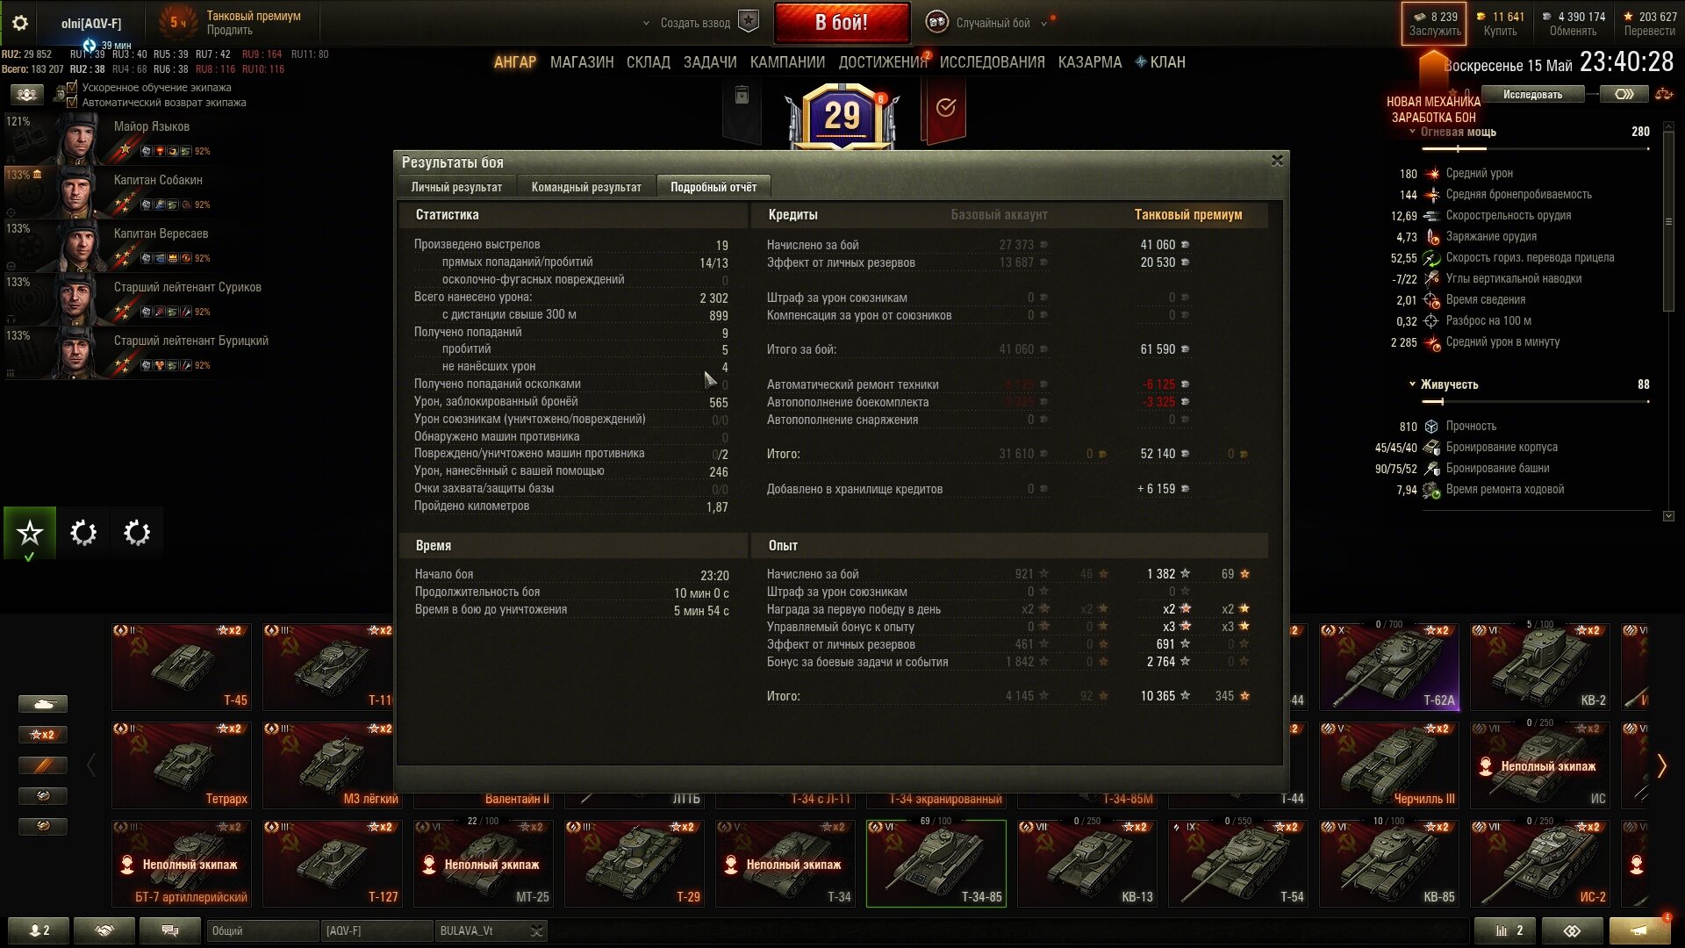Image resolution: width=1685 pixels, height=948 pixels.
Task: Open the Общий chat channel tab
Action: coord(262,931)
